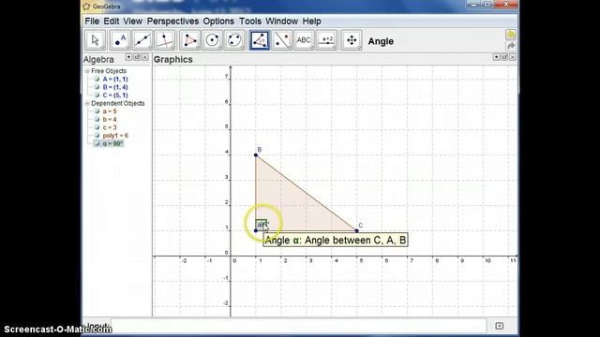Image resolution: width=600 pixels, height=337 pixels.
Task: Open the Perspectives menu
Action: tap(172, 21)
